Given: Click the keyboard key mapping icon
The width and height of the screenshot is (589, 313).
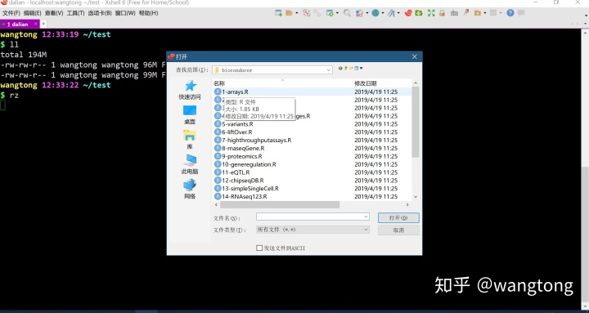Looking at the screenshot, I should tap(454, 13).
